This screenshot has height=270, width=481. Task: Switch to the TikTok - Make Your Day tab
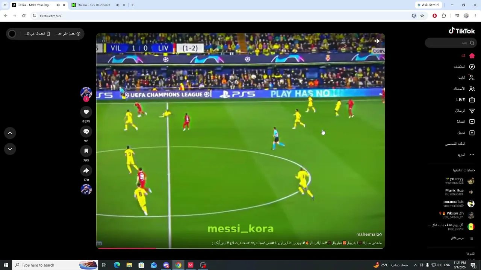click(x=33, y=5)
